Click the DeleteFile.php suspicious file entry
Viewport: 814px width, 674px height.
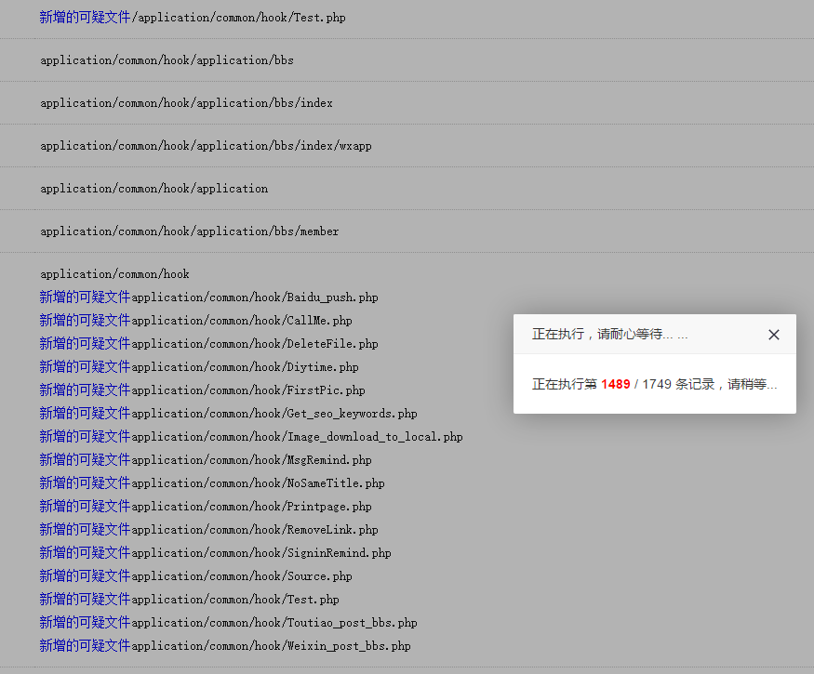coord(254,344)
